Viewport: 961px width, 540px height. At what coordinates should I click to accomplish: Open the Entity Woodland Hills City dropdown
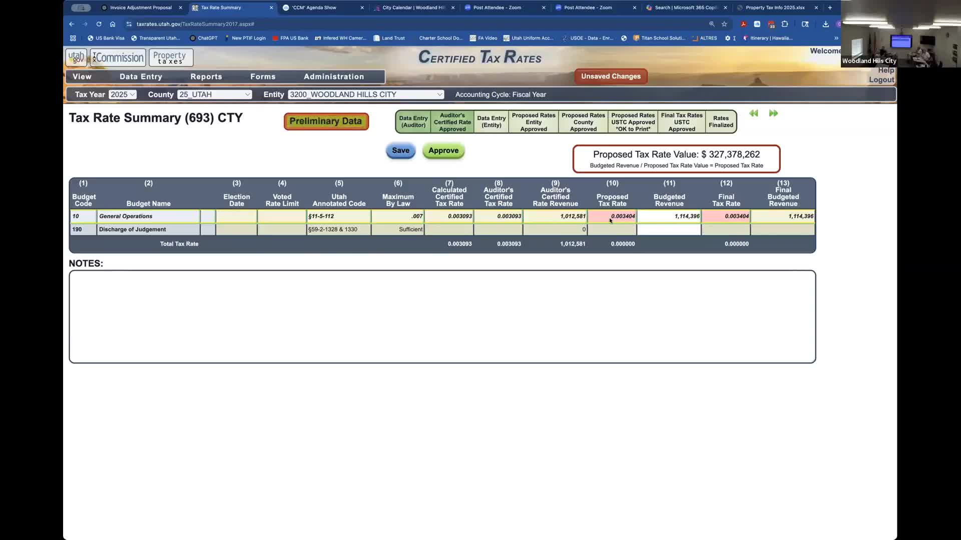coord(366,94)
